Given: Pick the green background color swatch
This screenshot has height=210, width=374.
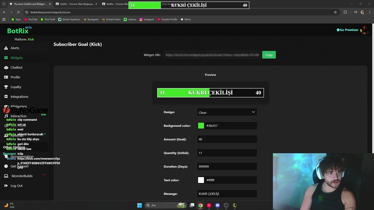Looking at the screenshot, I should 201,126.
